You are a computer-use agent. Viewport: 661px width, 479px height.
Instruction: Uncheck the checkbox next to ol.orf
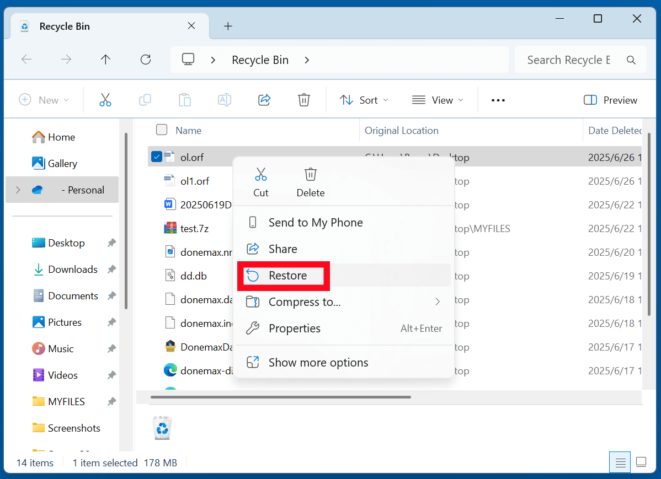(x=156, y=156)
